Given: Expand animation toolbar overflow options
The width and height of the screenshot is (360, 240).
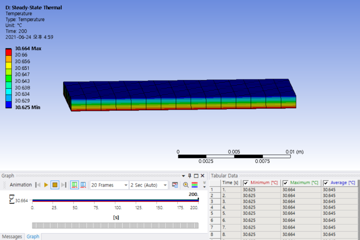Looking at the screenshot, I should point(204,185).
